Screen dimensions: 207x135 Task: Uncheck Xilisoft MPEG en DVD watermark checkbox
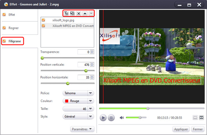(43, 26)
